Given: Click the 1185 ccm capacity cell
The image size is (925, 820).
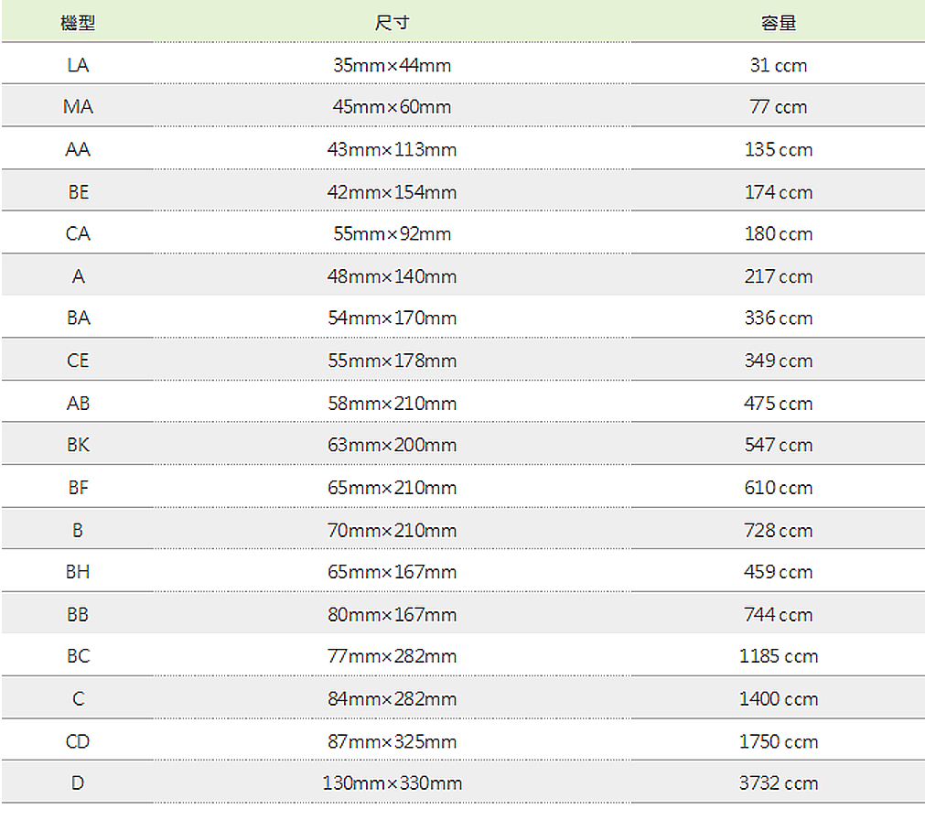Looking at the screenshot, I should pyautogui.click(x=778, y=656).
